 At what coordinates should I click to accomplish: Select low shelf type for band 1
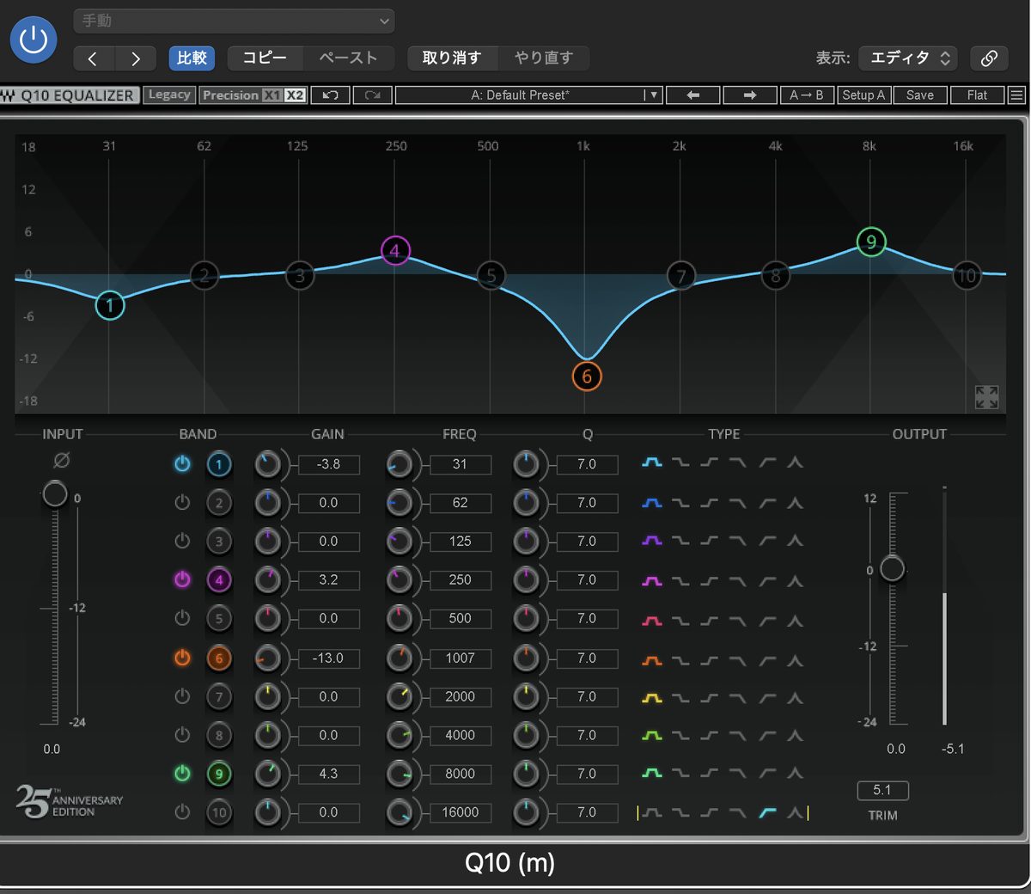pos(680,462)
